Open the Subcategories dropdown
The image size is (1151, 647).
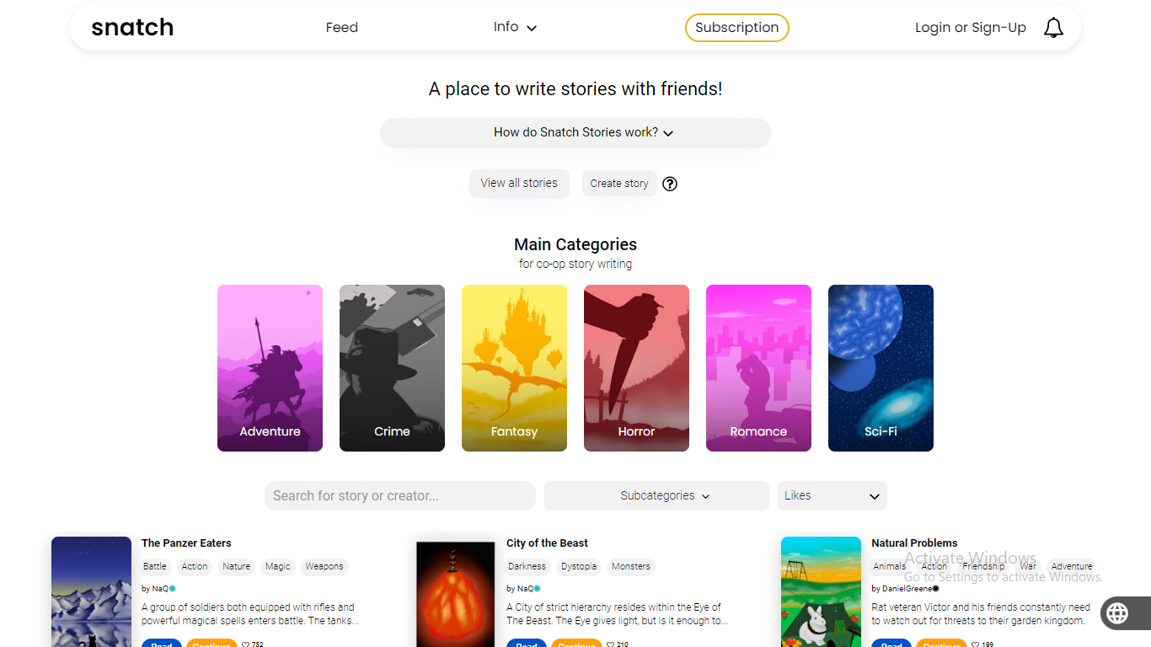[x=656, y=495]
